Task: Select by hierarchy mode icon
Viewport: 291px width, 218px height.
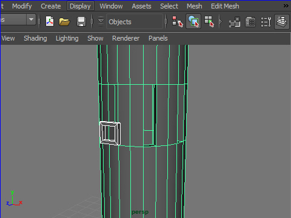Action: click(177, 22)
